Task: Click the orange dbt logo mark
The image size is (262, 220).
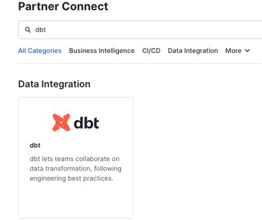Action: [x=61, y=123]
